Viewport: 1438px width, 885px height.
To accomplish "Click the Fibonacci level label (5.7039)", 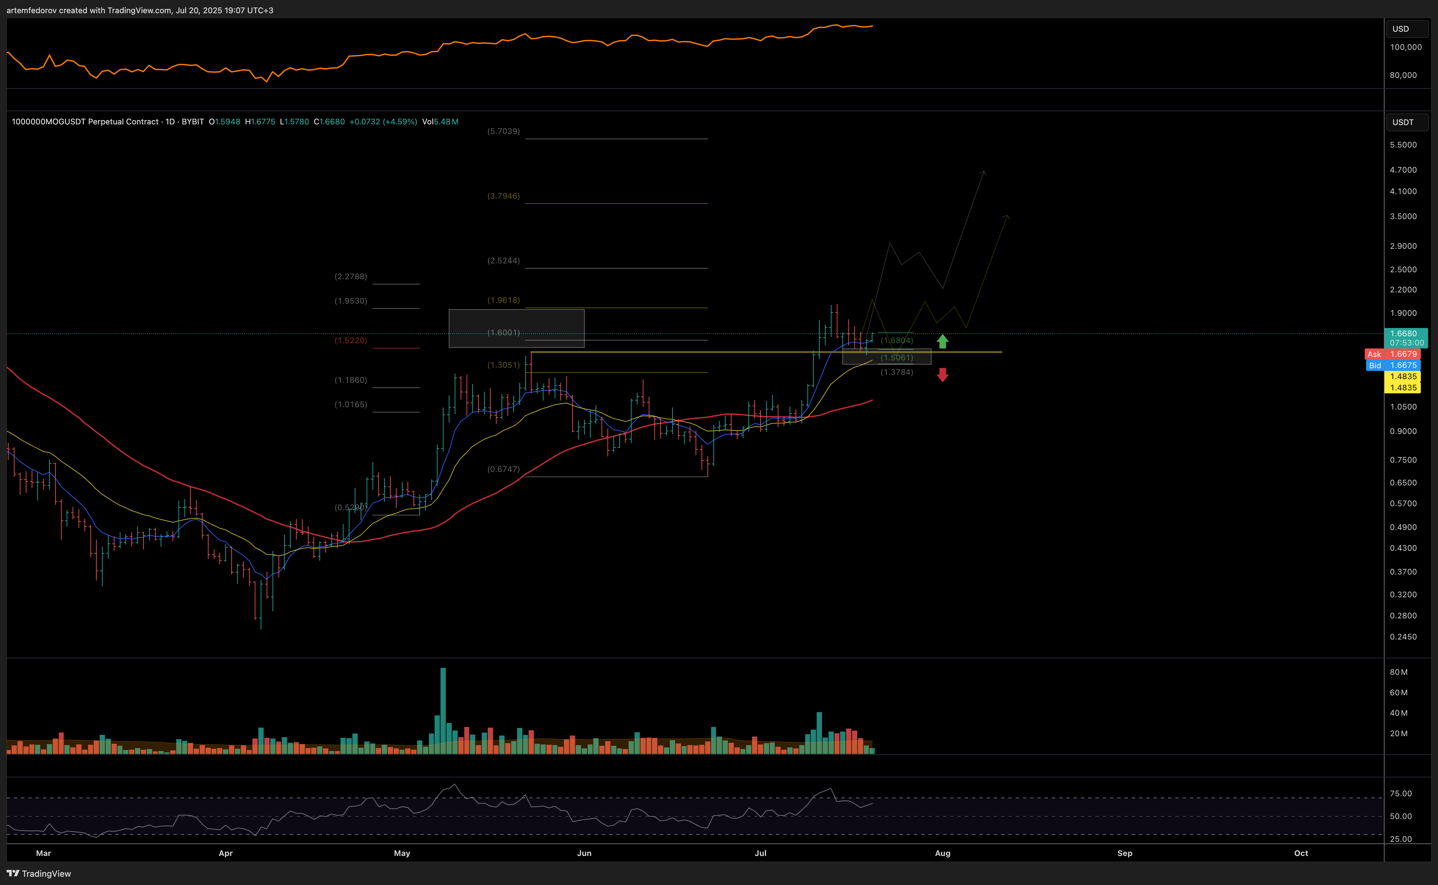I will [503, 131].
